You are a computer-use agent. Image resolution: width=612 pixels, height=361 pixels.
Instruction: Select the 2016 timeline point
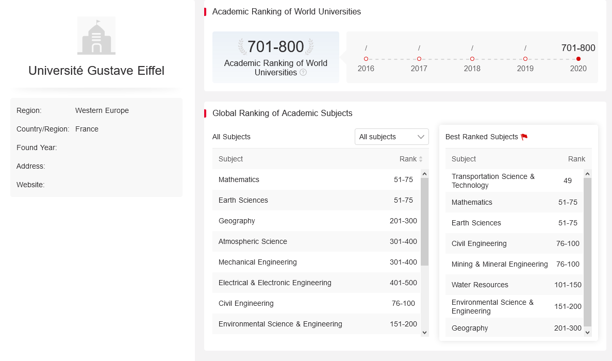pyautogui.click(x=366, y=59)
